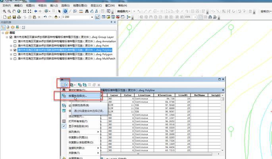Image resolution: width=272 pixels, height=159 pixels.
Task: Open 连接和关联(J) submenu
Action: point(81,148)
